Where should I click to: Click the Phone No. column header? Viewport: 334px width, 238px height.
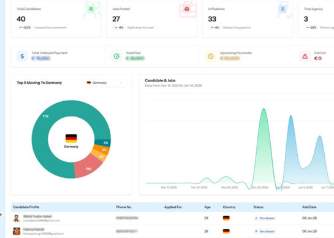[x=124, y=207]
